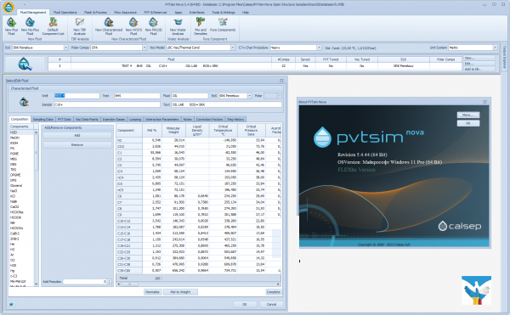Open the PVT & Reservoir ribbon tab

click(156, 13)
